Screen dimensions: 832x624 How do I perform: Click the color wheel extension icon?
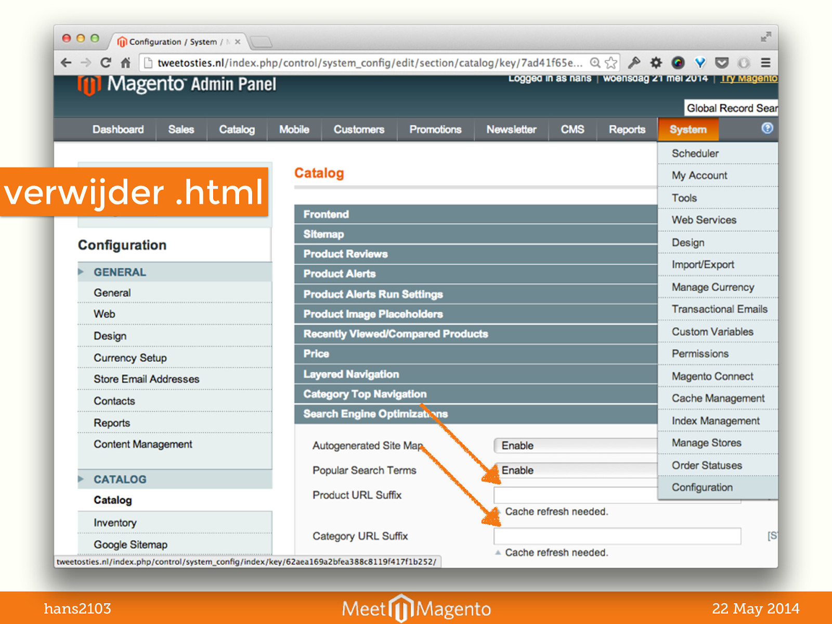pos(678,63)
